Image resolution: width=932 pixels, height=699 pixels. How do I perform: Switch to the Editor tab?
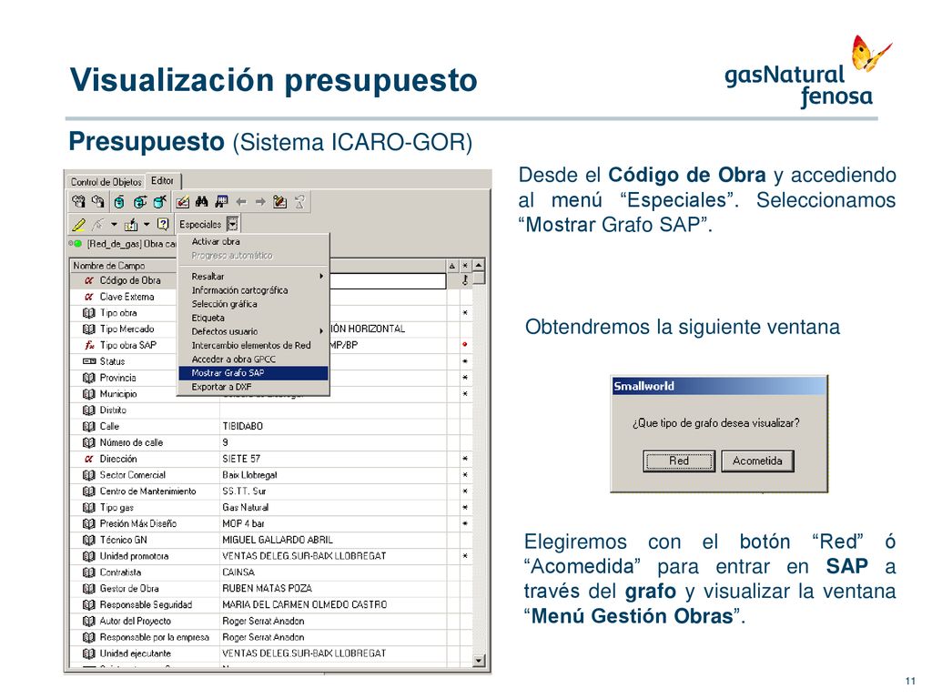[162, 181]
